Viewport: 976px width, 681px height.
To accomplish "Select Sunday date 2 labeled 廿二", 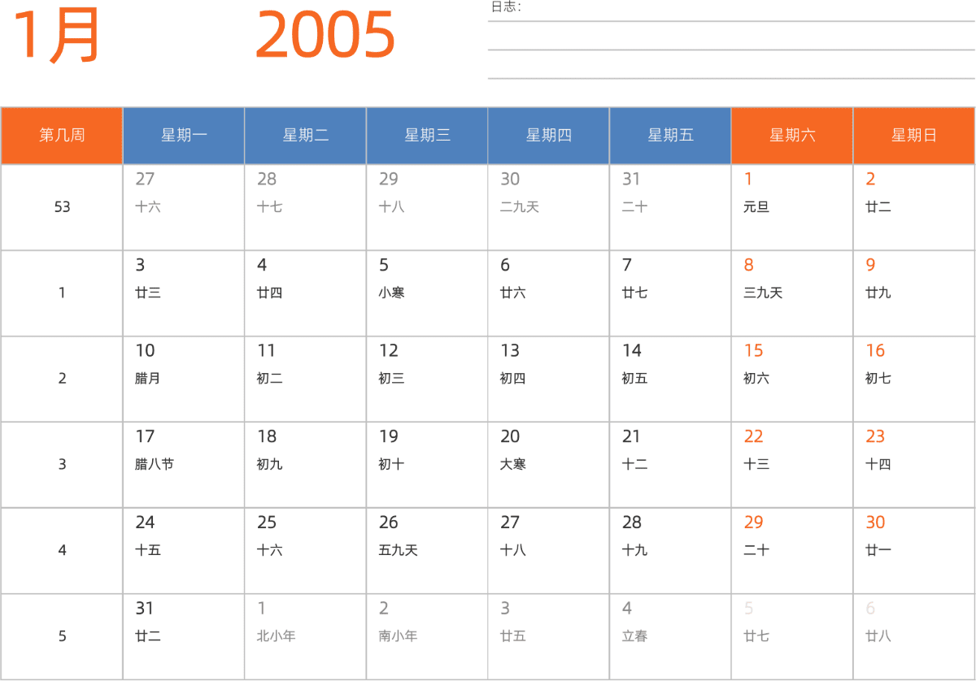I will 914,208.
